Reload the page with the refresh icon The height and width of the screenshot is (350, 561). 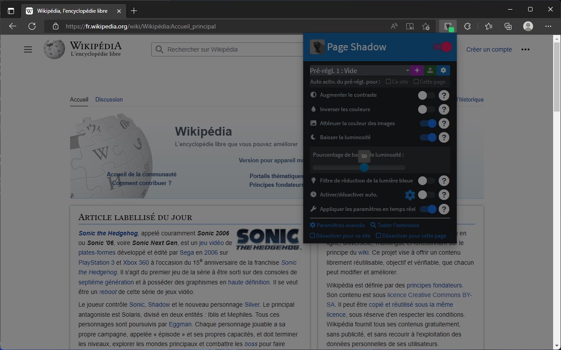(32, 26)
